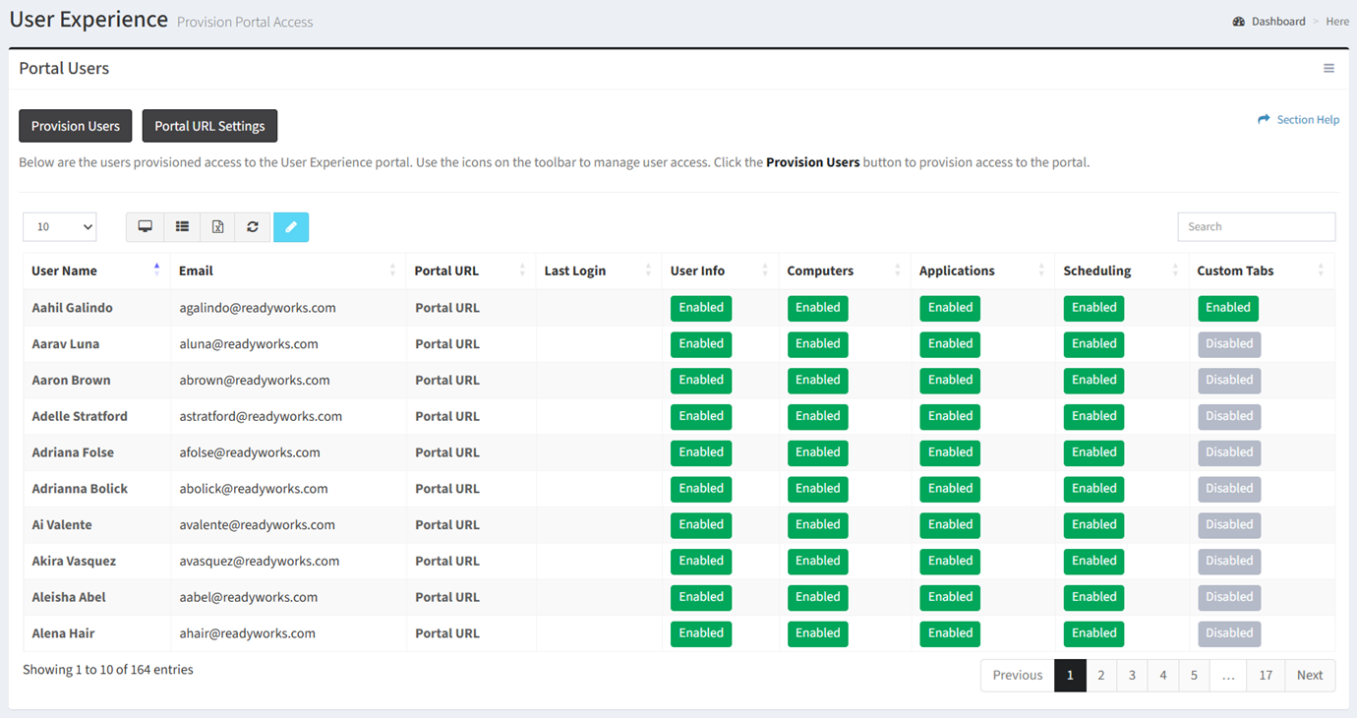The image size is (1357, 718).
Task: Click the sort arrows in Last Login header
Action: [x=648, y=270]
